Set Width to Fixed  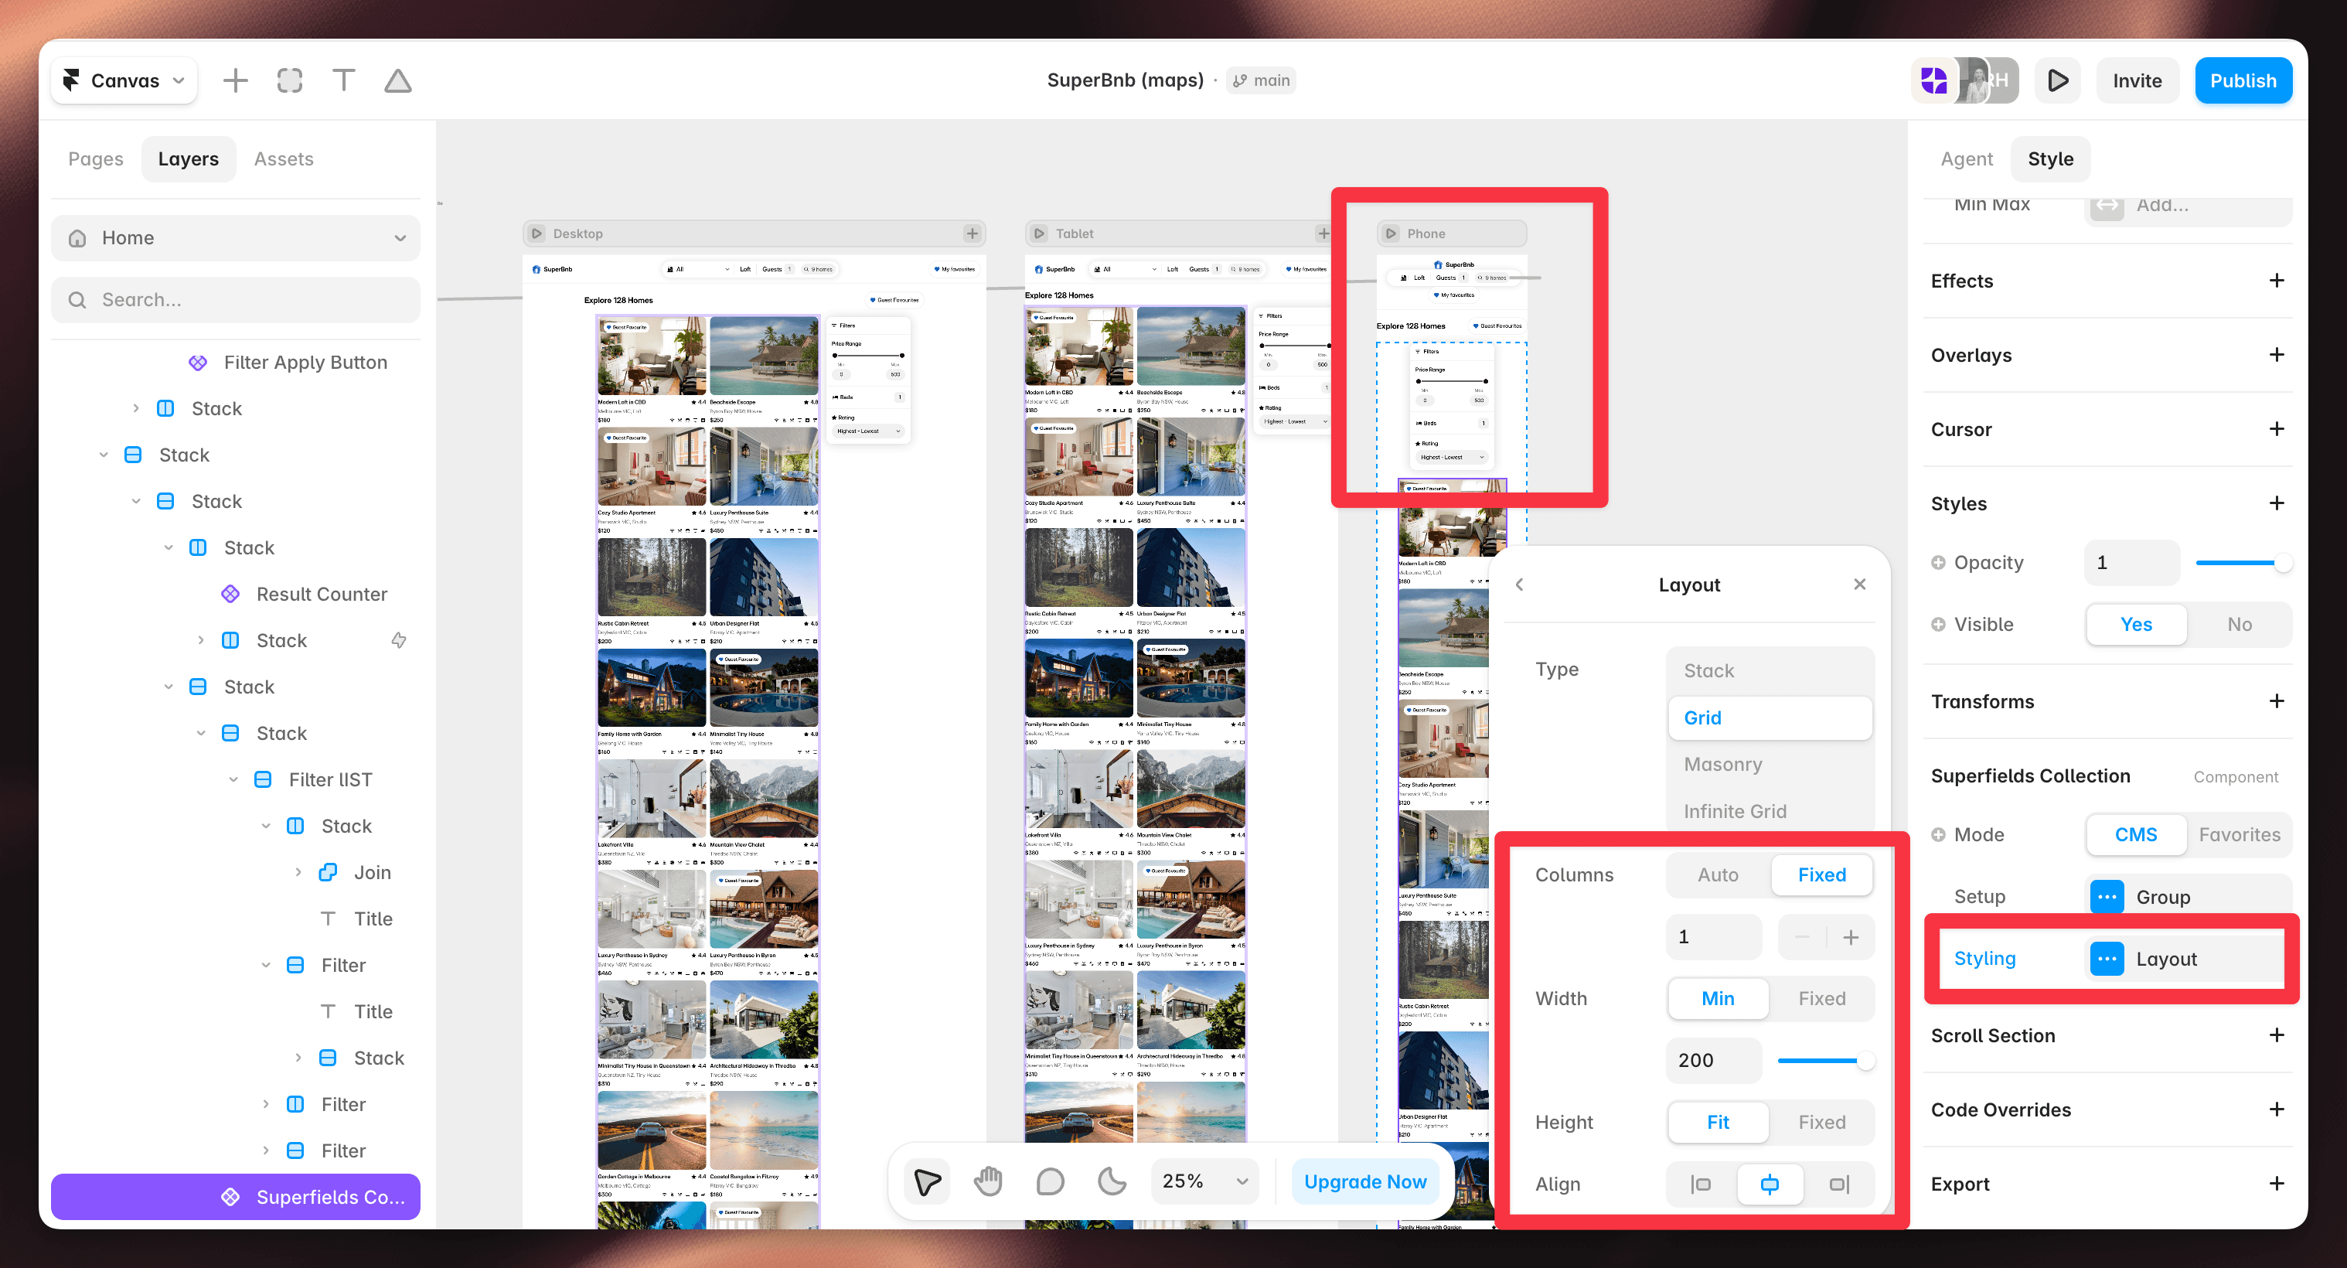(1821, 998)
